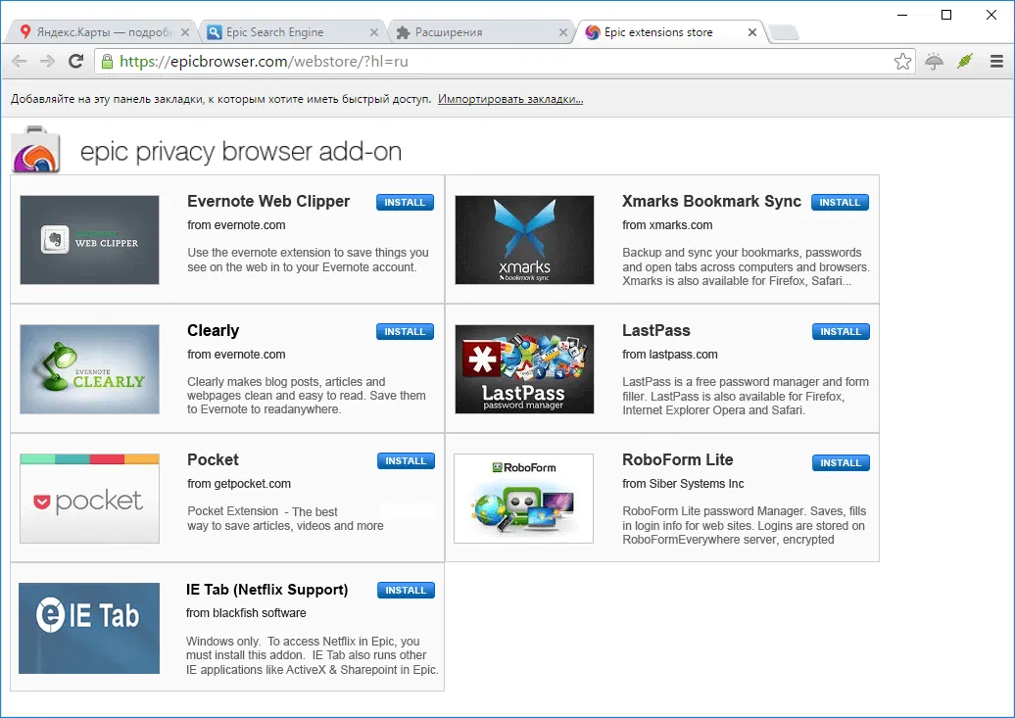The image size is (1015, 718).
Task: Install the Pocket extension
Action: [x=406, y=461]
